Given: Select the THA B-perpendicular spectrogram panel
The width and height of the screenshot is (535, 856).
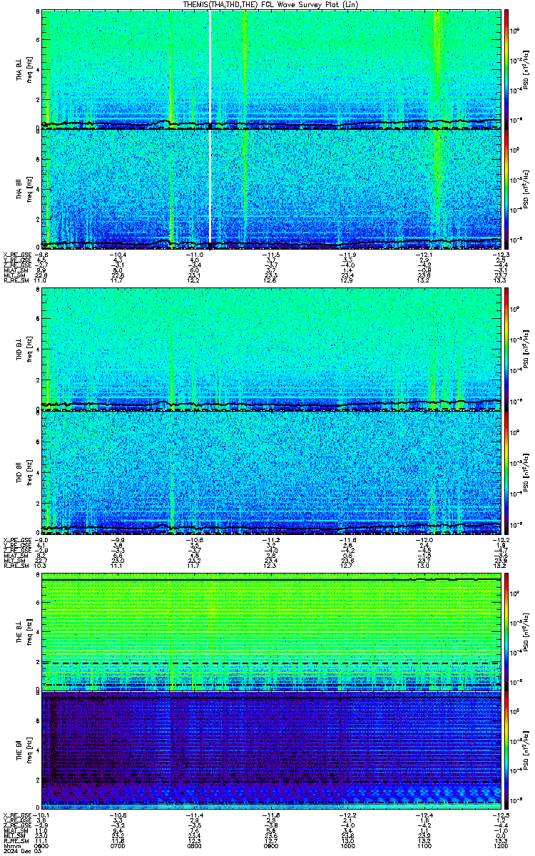Looking at the screenshot, I should pos(271,68).
